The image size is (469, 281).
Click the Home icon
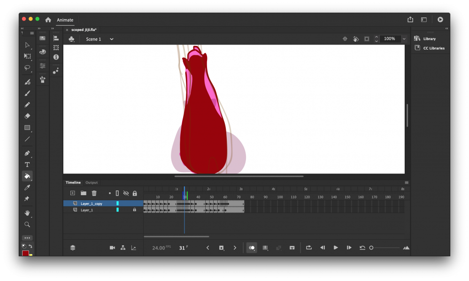click(48, 20)
